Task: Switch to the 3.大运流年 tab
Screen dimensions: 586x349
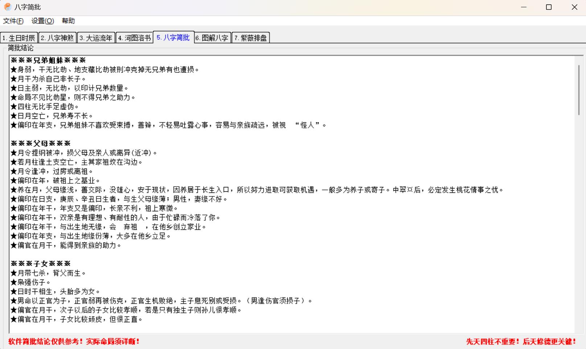Action: coord(96,38)
